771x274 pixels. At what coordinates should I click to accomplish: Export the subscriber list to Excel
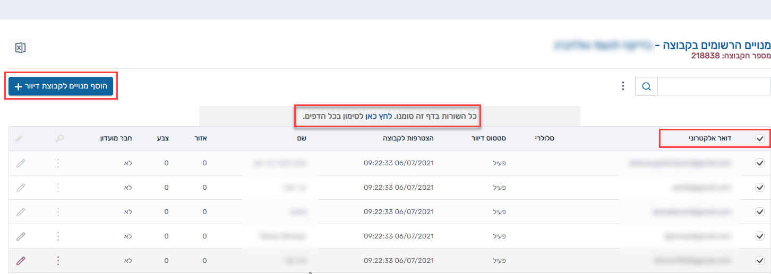20,48
